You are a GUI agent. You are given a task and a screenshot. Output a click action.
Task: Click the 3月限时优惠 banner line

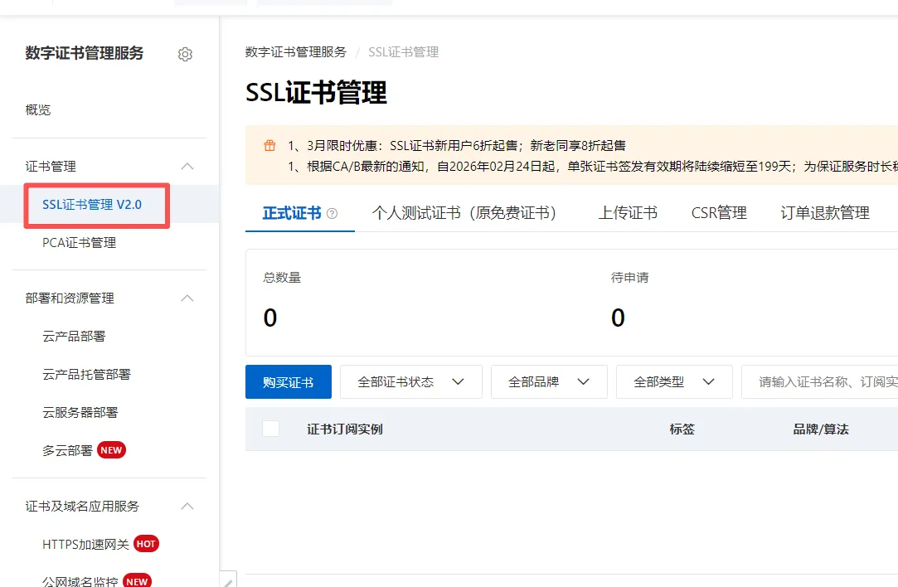(x=456, y=145)
